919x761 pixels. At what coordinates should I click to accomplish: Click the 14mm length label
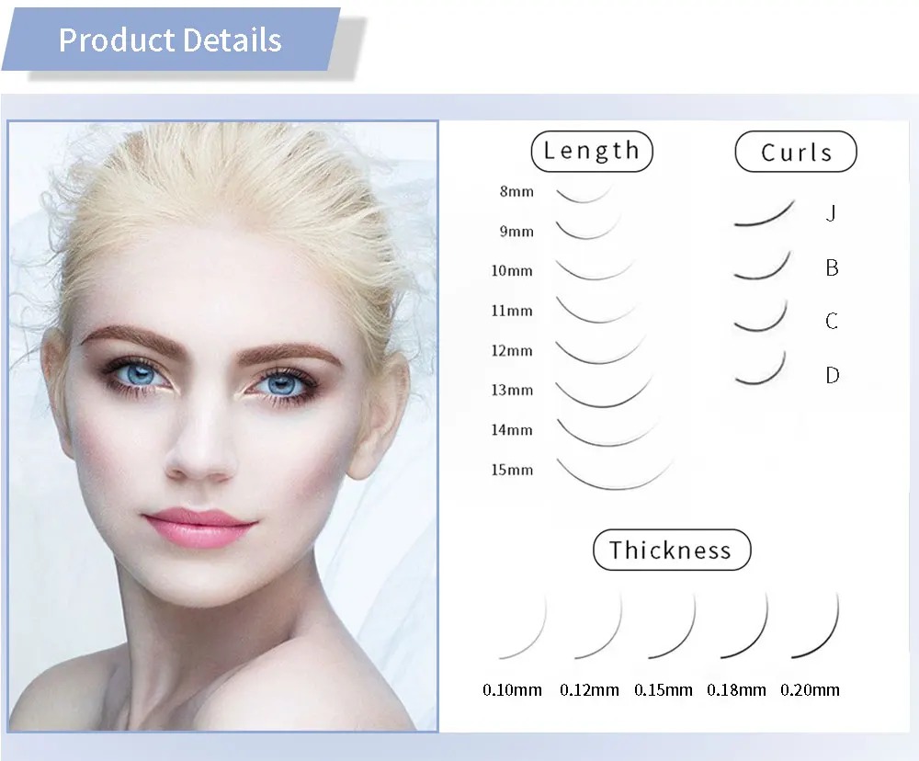tap(512, 430)
